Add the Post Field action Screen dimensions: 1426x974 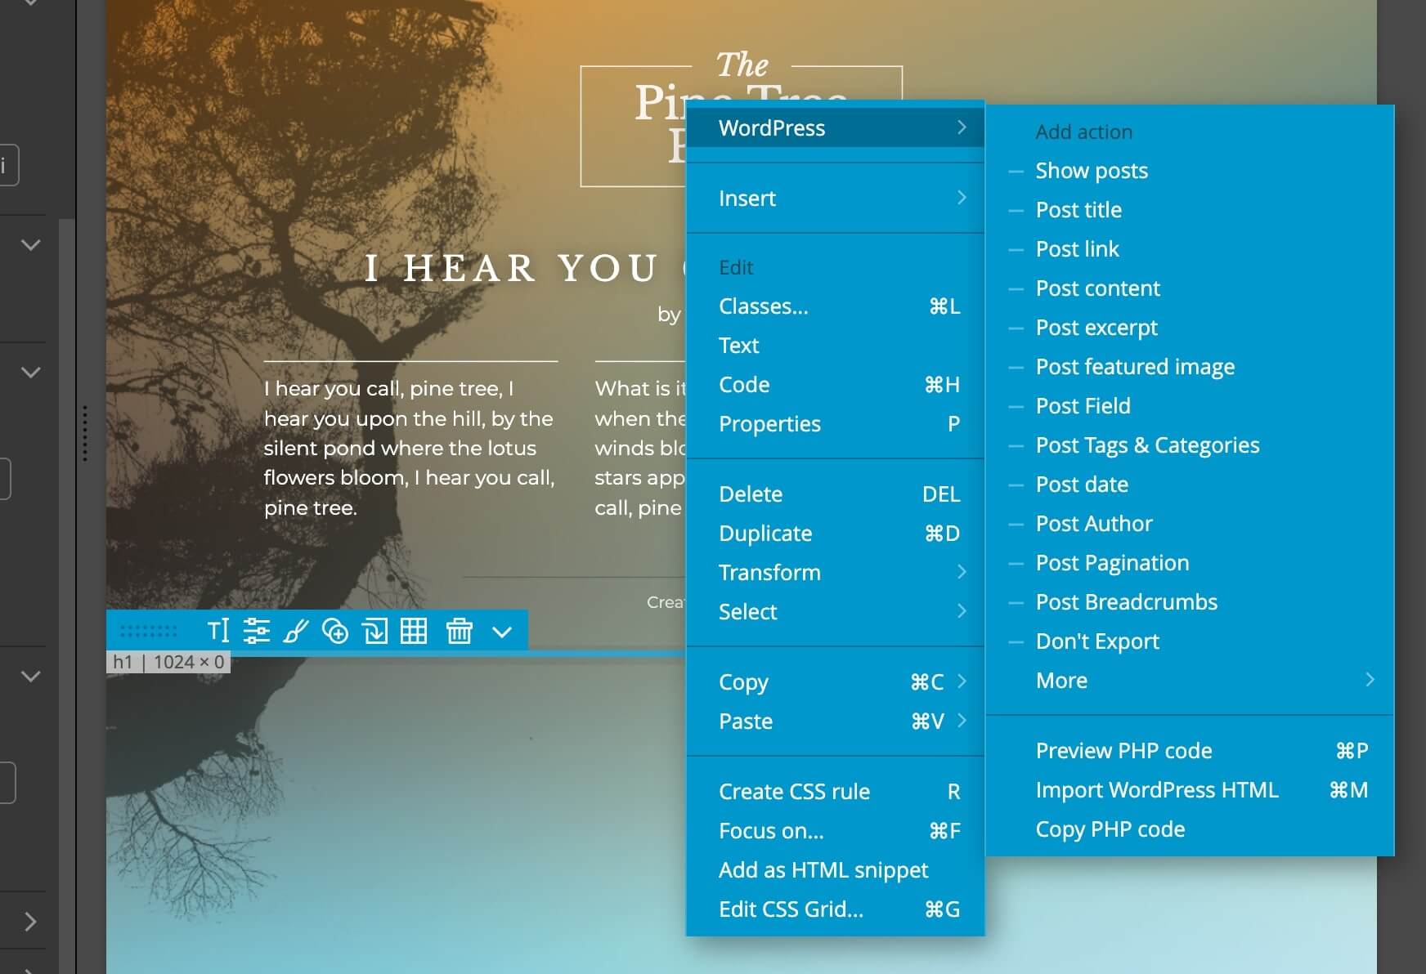point(1190,405)
